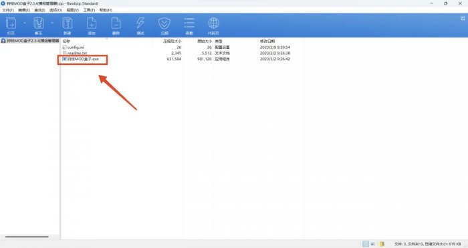Click the left pane horizontal scrollbar
Screen dimensions: 468x248
(x=27, y=237)
